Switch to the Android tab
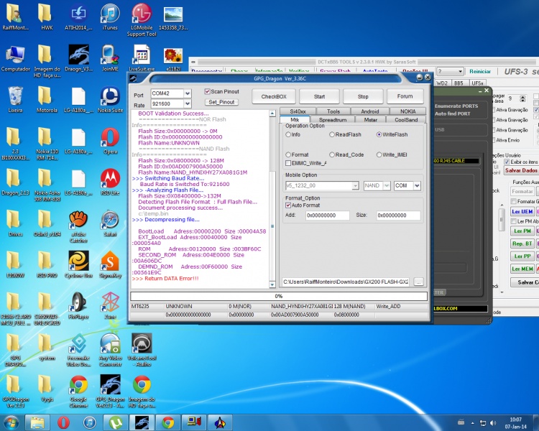This screenshot has height=431, width=539. (370, 111)
